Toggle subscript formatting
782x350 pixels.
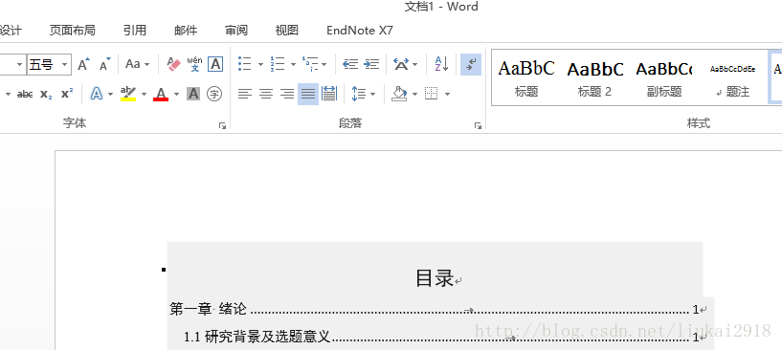click(46, 94)
